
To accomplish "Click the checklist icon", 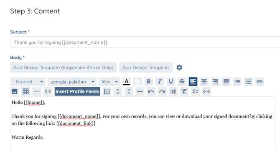I will click(x=195, y=91).
